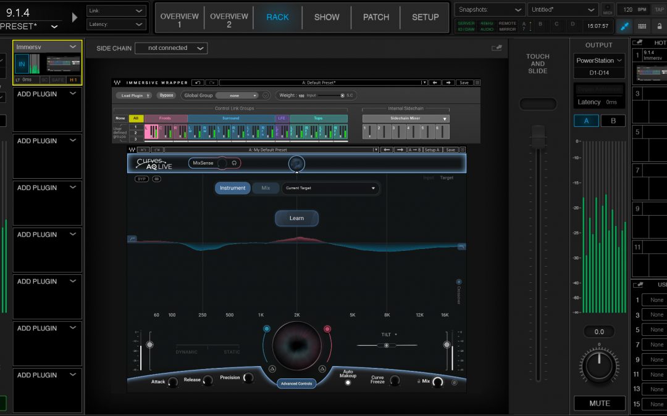Switch to the Patch tab
Viewport: 667px width, 416px height.
coord(376,17)
